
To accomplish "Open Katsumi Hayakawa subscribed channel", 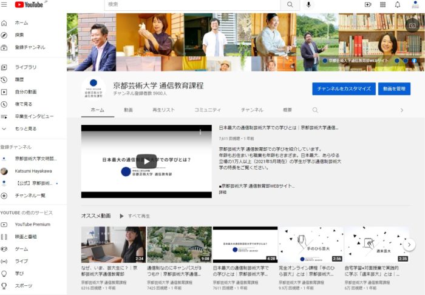I will click(x=33, y=171).
